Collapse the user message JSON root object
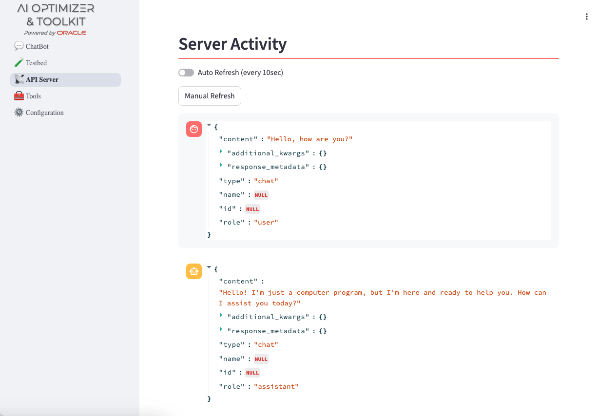The image size is (598, 416). coord(209,125)
